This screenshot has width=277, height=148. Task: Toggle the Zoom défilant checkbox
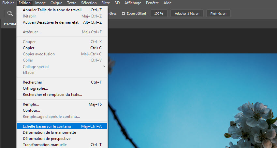coord(124,13)
